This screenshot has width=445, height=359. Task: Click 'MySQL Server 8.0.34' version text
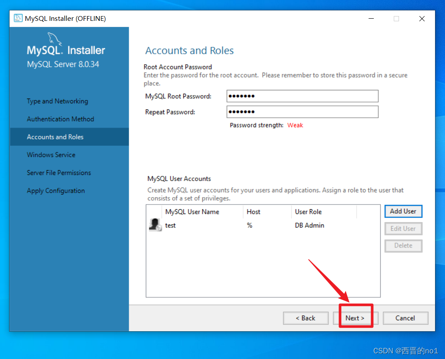(x=63, y=64)
